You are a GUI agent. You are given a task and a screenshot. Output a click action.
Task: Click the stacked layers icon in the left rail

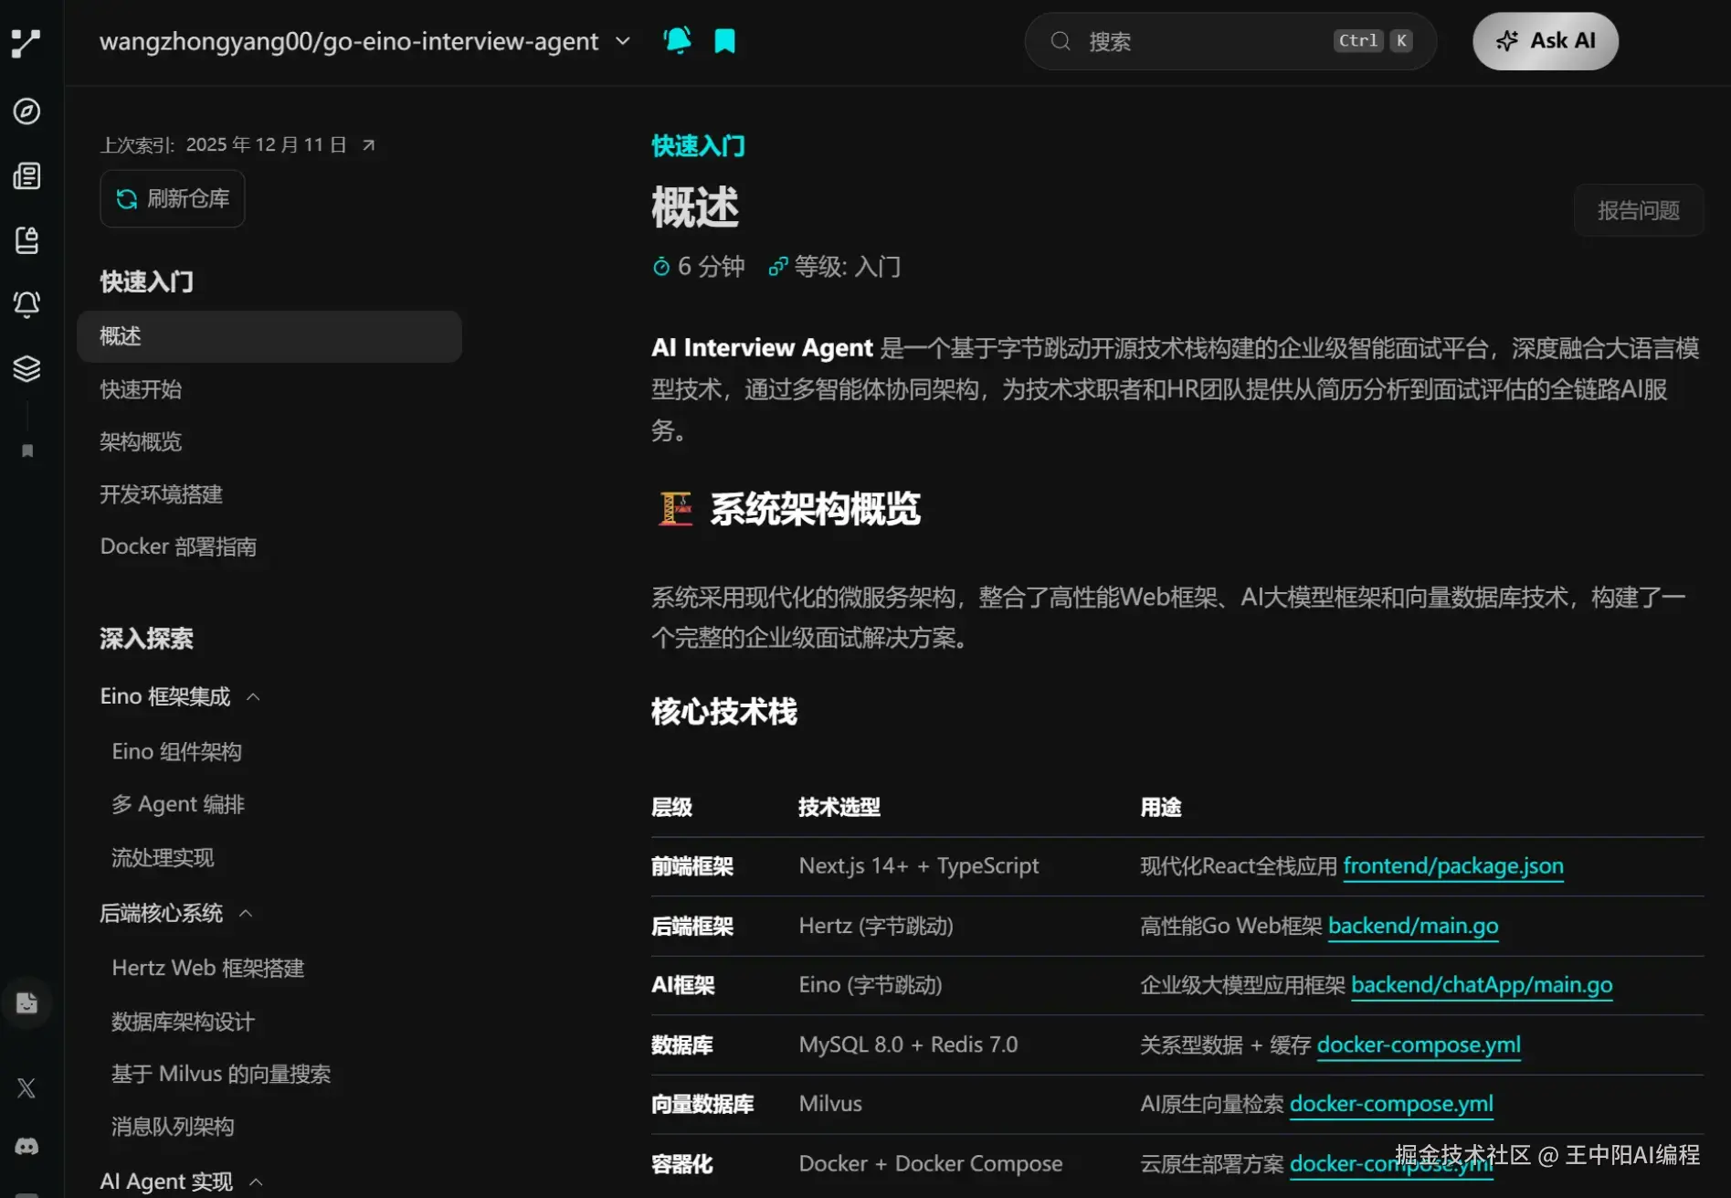tap(26, 368)
